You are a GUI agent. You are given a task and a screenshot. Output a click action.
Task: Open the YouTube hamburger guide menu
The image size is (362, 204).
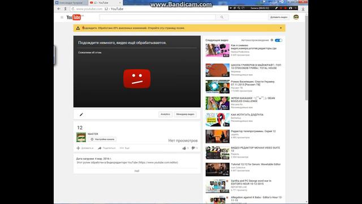tap(62, 18)
